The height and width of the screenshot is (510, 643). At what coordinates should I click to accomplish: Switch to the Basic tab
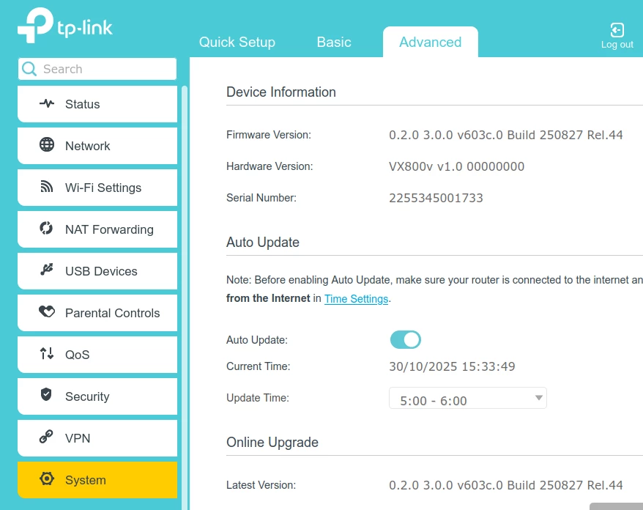coord(334,42)
